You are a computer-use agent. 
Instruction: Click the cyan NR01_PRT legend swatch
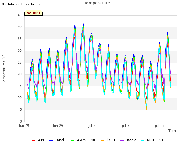click(143, 141)
